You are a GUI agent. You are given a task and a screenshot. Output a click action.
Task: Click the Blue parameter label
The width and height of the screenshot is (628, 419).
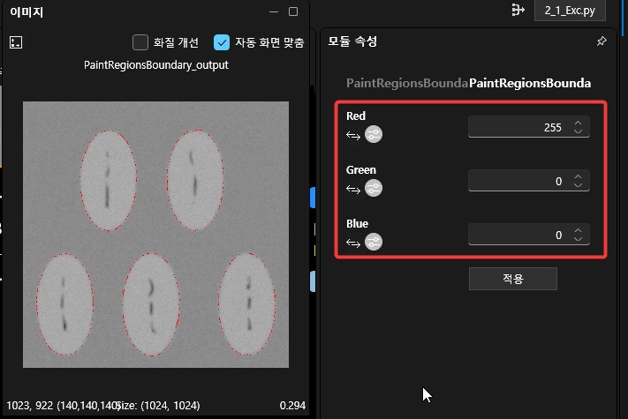coord(357,223)
